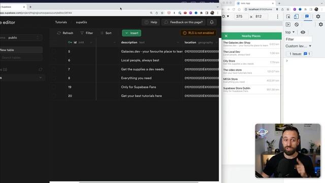Click the location column header
This screenshot has height=183, width=325.
click(201, 42)
